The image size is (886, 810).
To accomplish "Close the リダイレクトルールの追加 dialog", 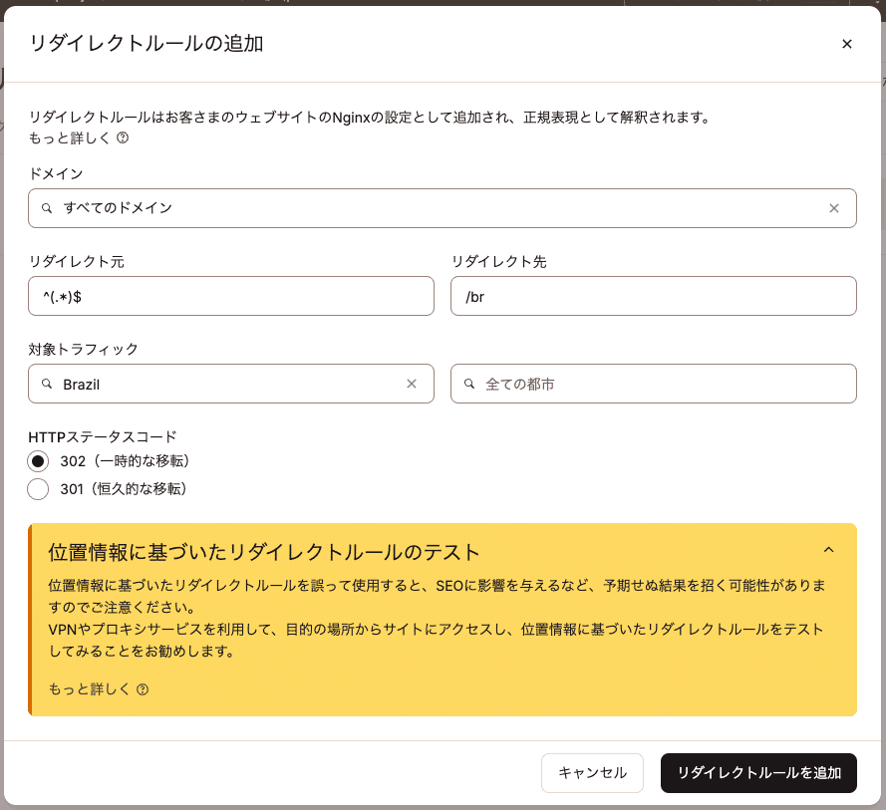I will (847, 44).
